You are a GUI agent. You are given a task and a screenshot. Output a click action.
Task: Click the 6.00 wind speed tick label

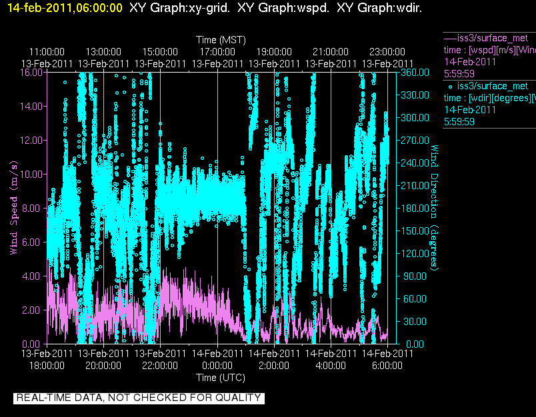[x=31, y=242]
